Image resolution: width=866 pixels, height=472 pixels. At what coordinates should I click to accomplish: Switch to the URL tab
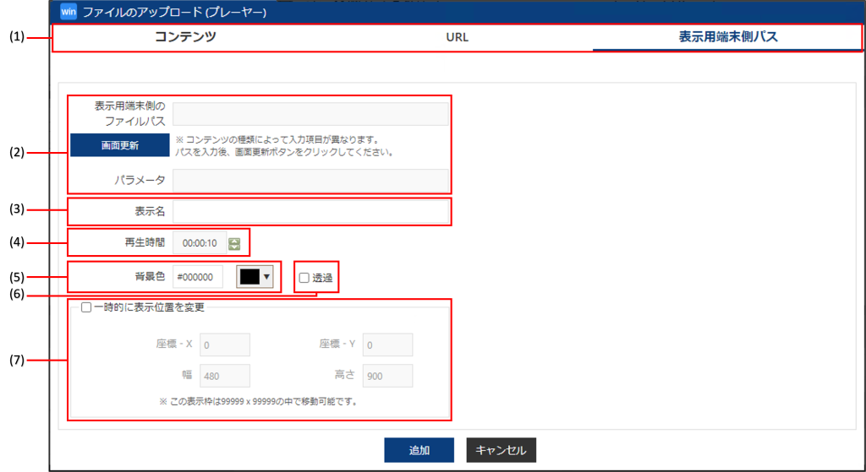click(458, 38)
